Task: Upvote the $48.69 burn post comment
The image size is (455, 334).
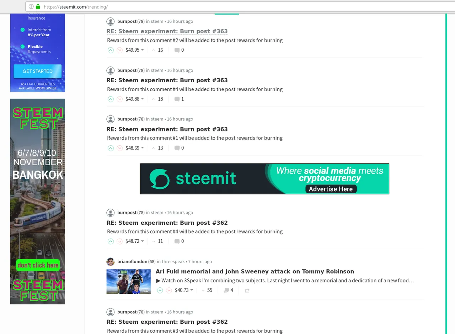Action: (x=111, y=148)
